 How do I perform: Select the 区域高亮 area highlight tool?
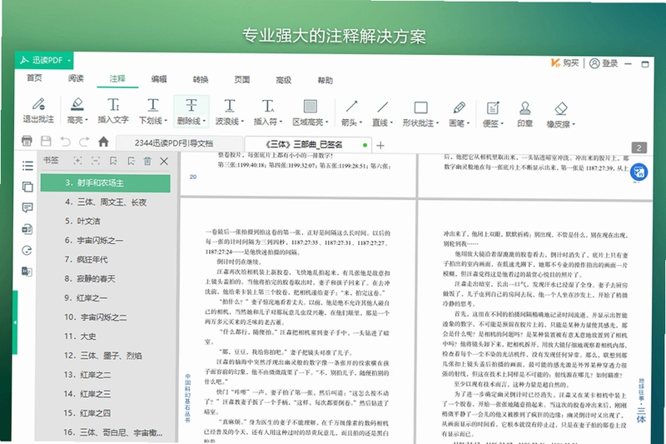click(x=310, y=113)
